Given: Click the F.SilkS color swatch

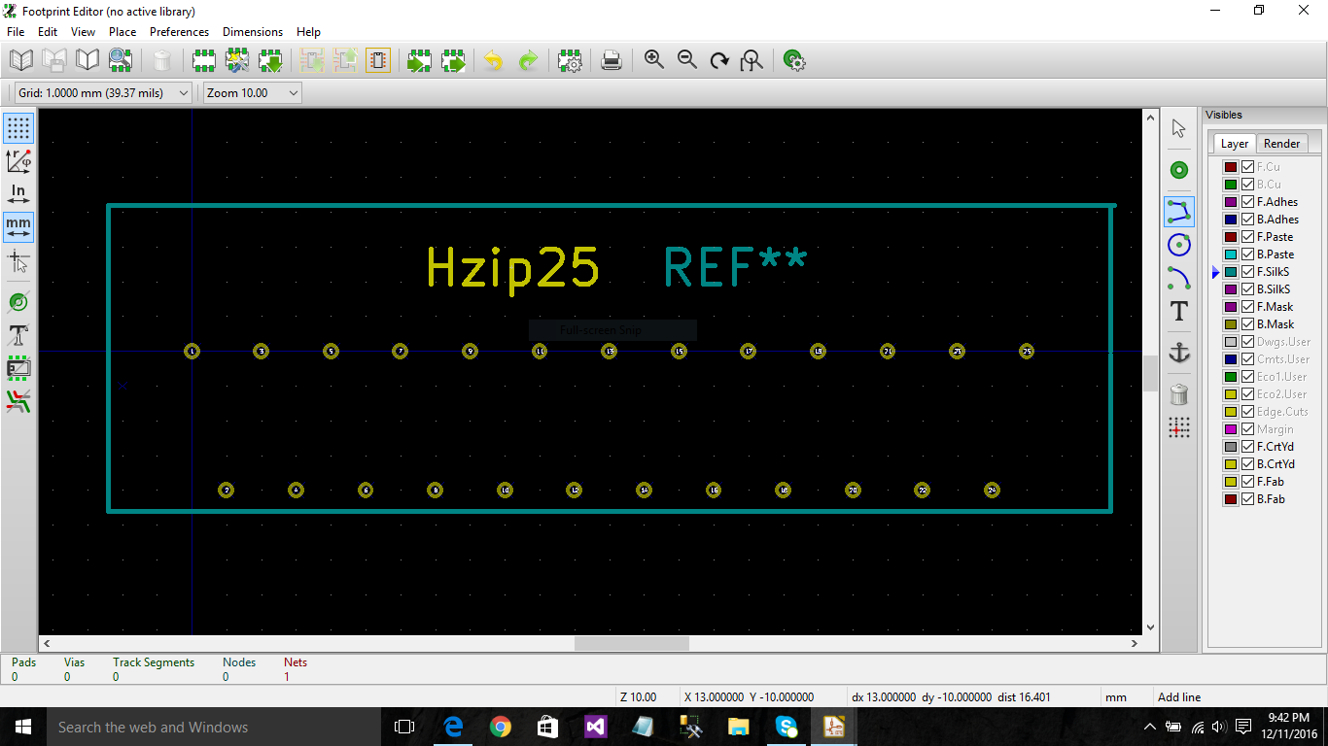Looking at the screenshot, I should pyautogui.click(x=1231, y=272).
